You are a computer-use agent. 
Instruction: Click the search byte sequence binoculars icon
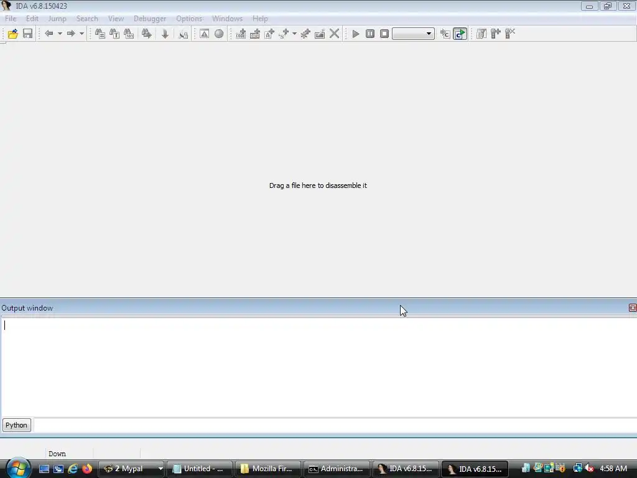point(129,34)
